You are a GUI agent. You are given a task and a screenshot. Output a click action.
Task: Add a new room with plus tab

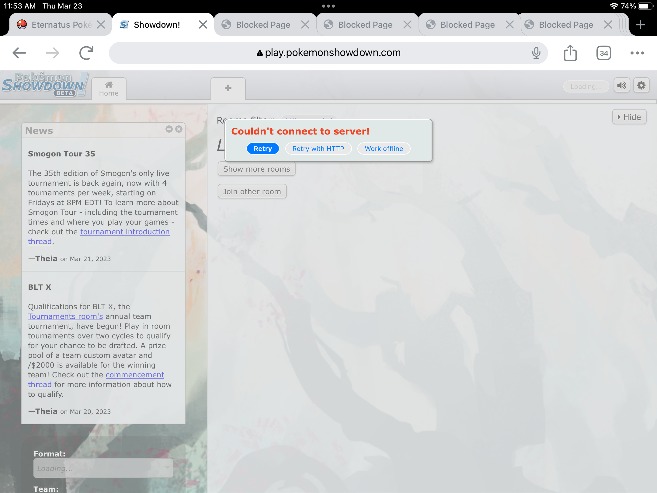(228, 88)
